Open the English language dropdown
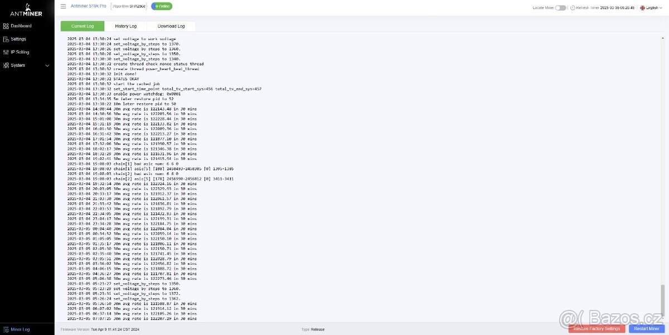This screenshot has width=669, height=335. coord(653,8)
